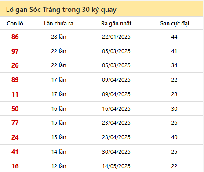Click 23/04/2025 in the row for 24
Image resolution: width=204 pixels, height=172 pixels.
coord(116,137)
